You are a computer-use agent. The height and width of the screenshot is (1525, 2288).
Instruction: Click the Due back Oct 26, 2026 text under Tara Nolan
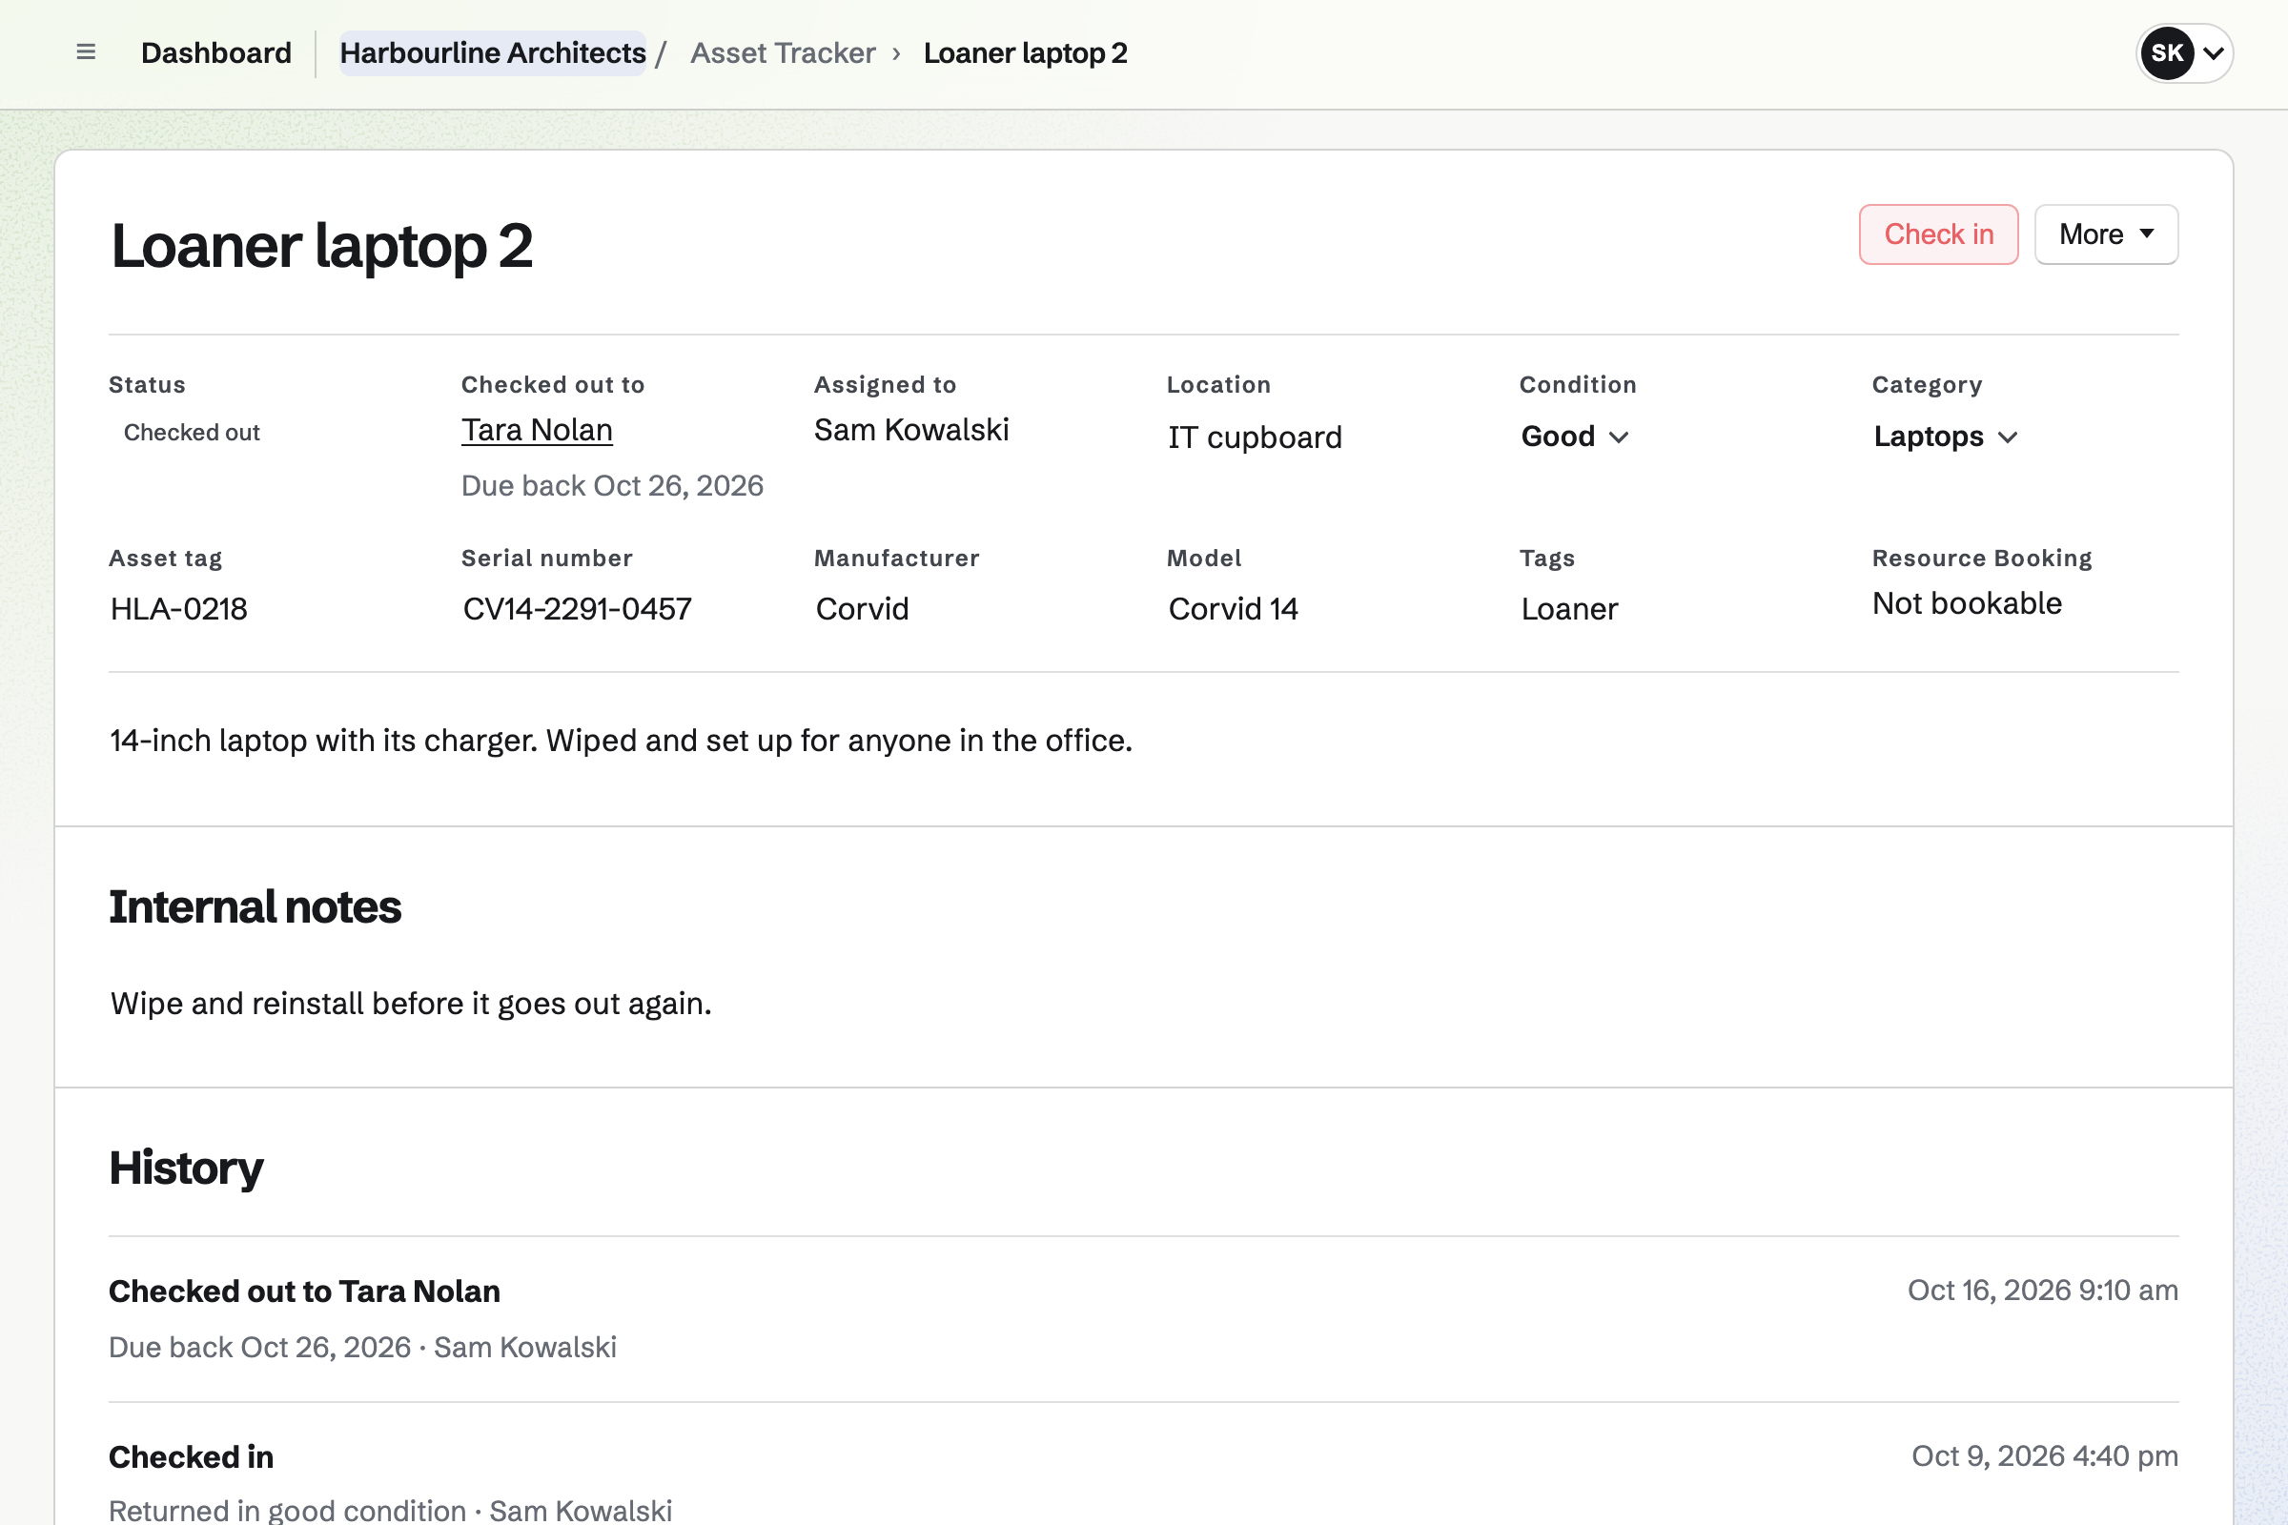[x=612, y=485]
